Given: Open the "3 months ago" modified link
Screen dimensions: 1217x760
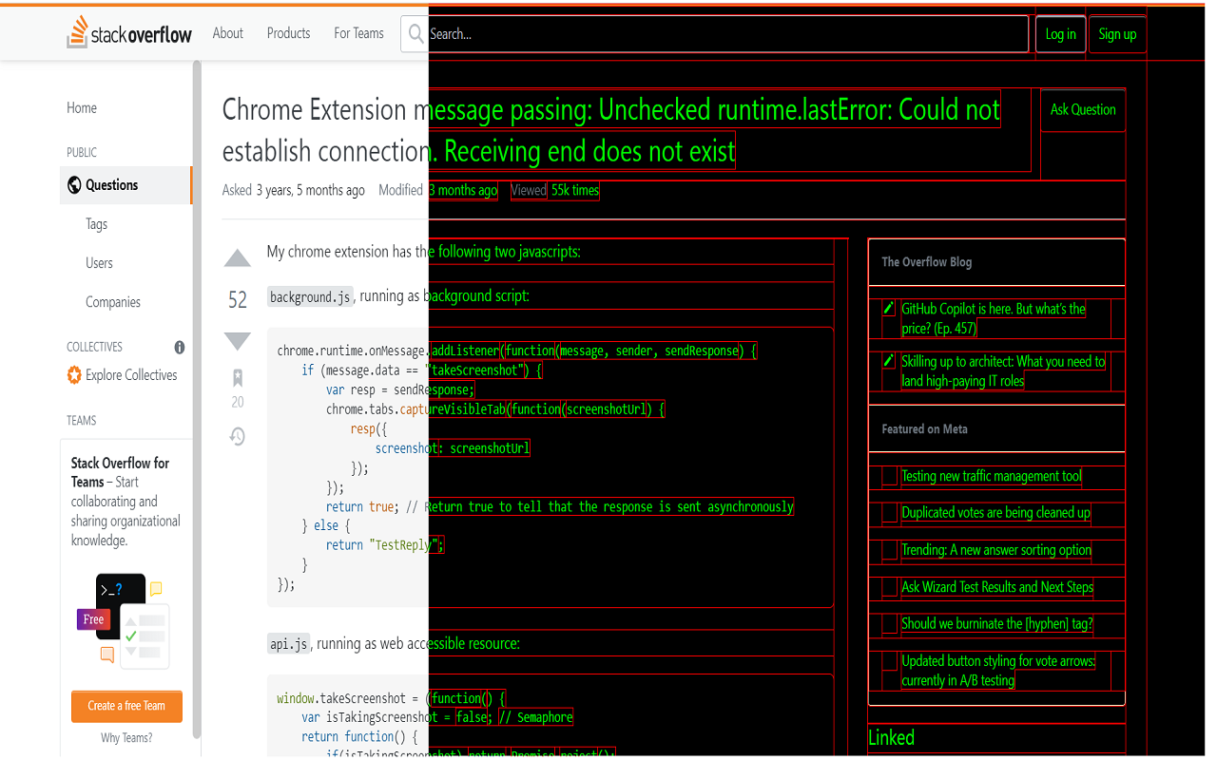Looking at the screenshot, I should (x=463, y=190).
